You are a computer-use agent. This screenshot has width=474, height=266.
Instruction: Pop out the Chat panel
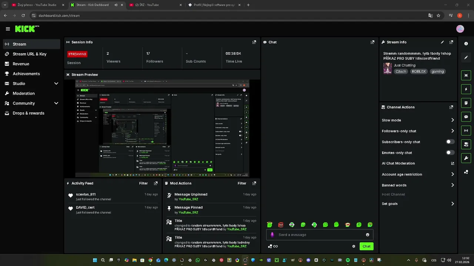tap(372, 42)
